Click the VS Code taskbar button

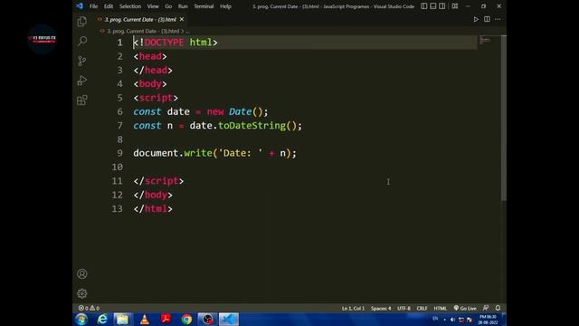(x=229, y=319)
